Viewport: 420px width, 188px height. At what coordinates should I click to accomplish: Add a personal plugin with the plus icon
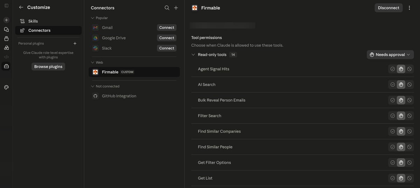pos(75,43)
